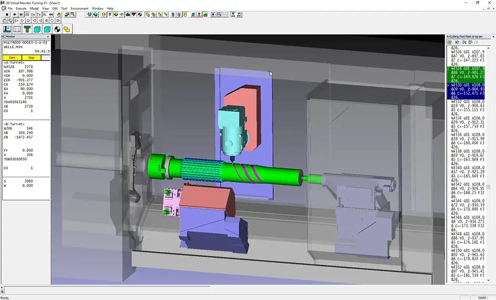The height and width of the screenshot is (300, 496).
Task: Click the gray flat shape toolbar icon
Action: 122,14
